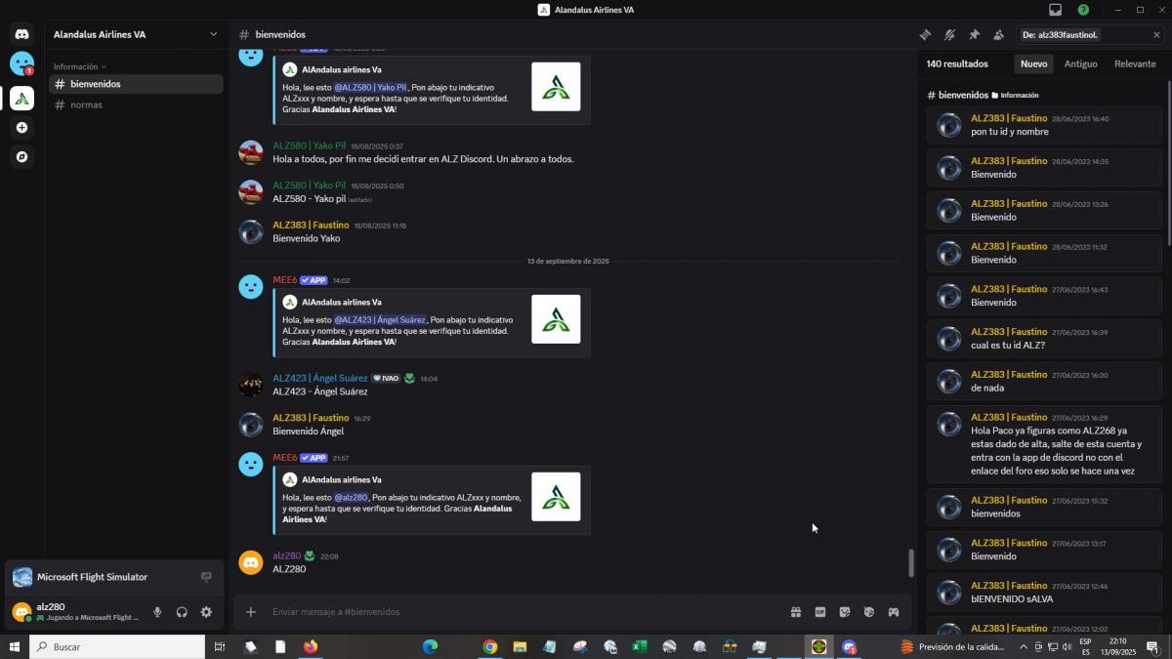Click the chat scrollbar thumb
1172x659 pixels.
[x=910, y=563]
